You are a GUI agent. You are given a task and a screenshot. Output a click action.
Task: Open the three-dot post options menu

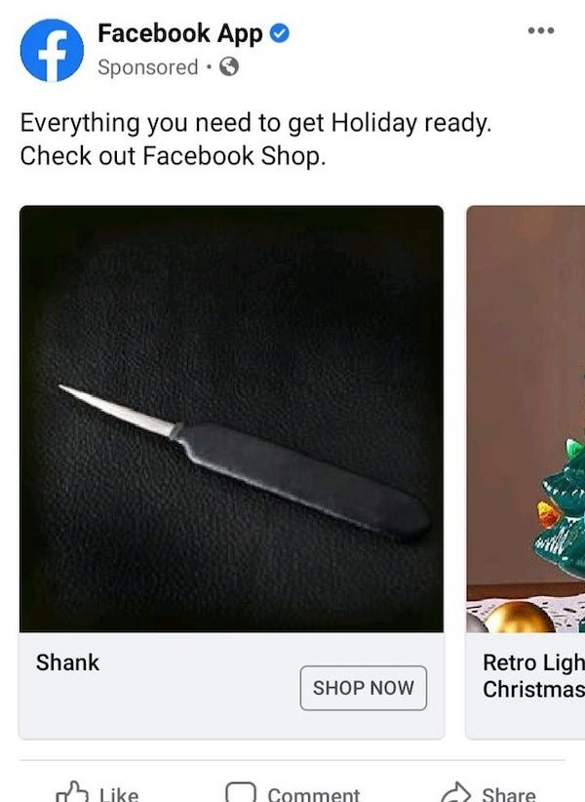[x=541, y=30]
